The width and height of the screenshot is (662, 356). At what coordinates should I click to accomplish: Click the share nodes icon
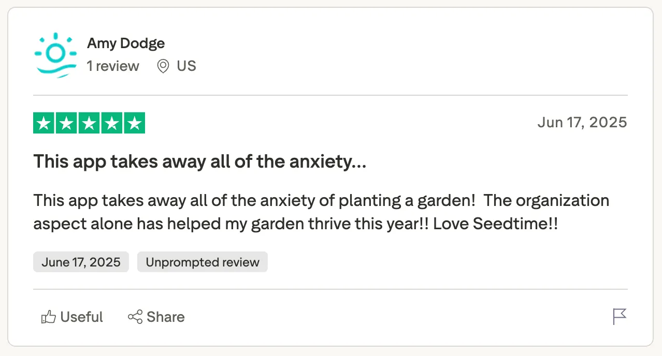[x=135, y=317]
